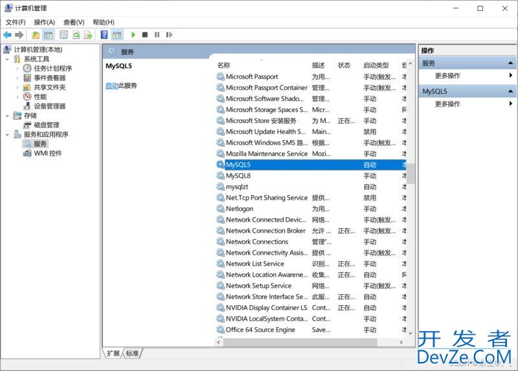This screenshot has height=371, width=518.
Task: Expand the 任务计划程序 tree node
Action: (x=17, y=69)
